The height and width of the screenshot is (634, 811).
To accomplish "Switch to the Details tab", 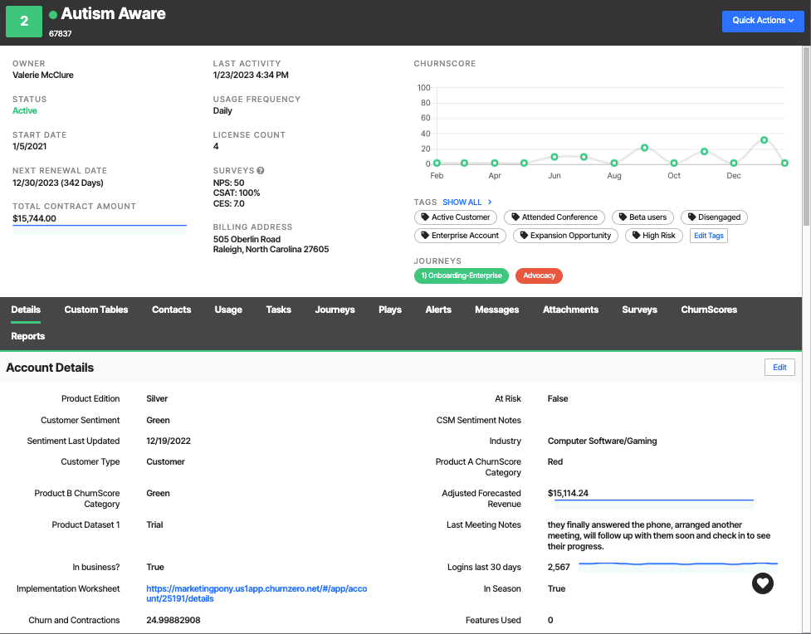I will (26, 310).
